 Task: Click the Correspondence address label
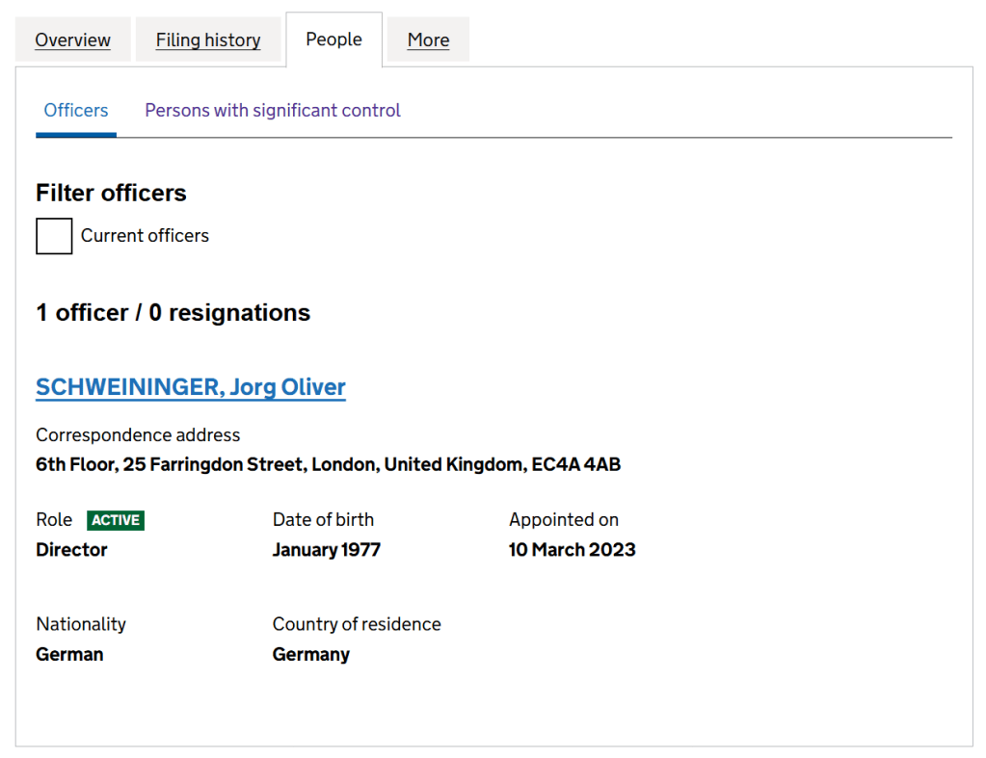(138, 435)
